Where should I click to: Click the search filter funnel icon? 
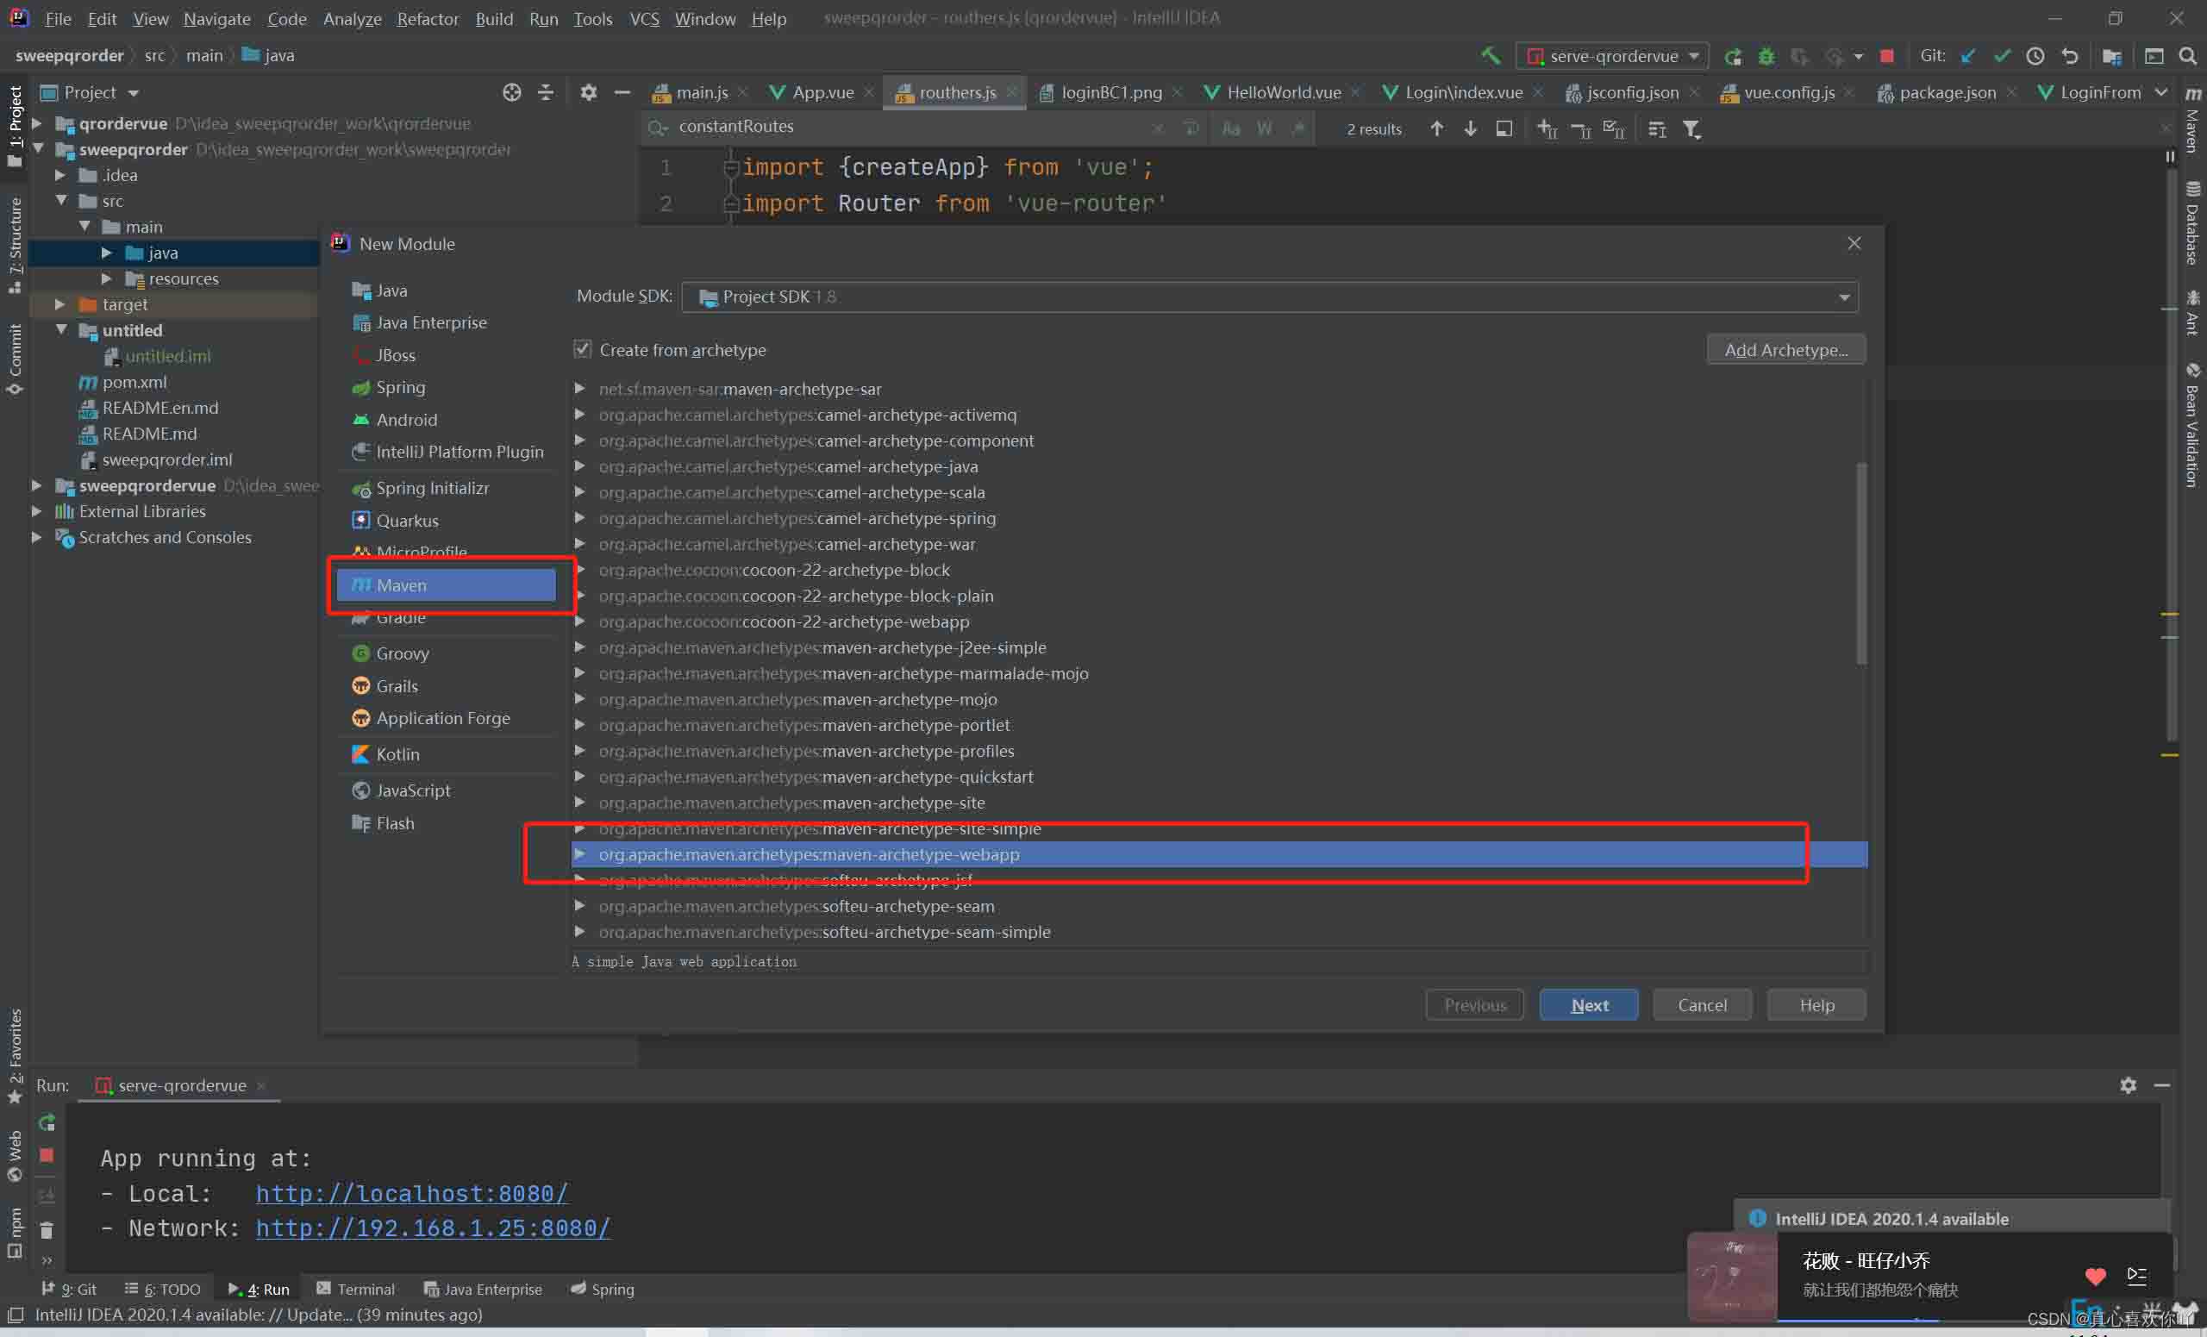[1691, 129]
